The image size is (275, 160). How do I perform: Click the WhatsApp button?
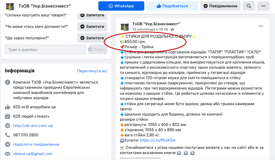pyautogui.click(x=121, y=6)
